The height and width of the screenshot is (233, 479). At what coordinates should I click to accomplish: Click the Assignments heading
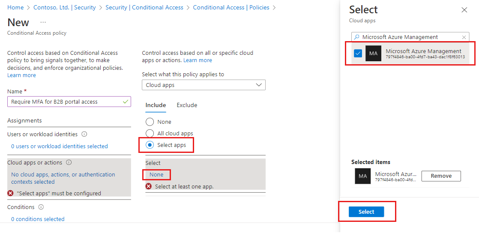24,121
